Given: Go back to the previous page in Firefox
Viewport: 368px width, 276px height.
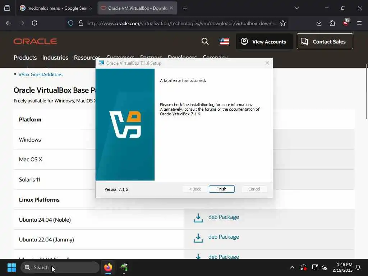Looking at the screenshot, I should (x=9, y=23).
